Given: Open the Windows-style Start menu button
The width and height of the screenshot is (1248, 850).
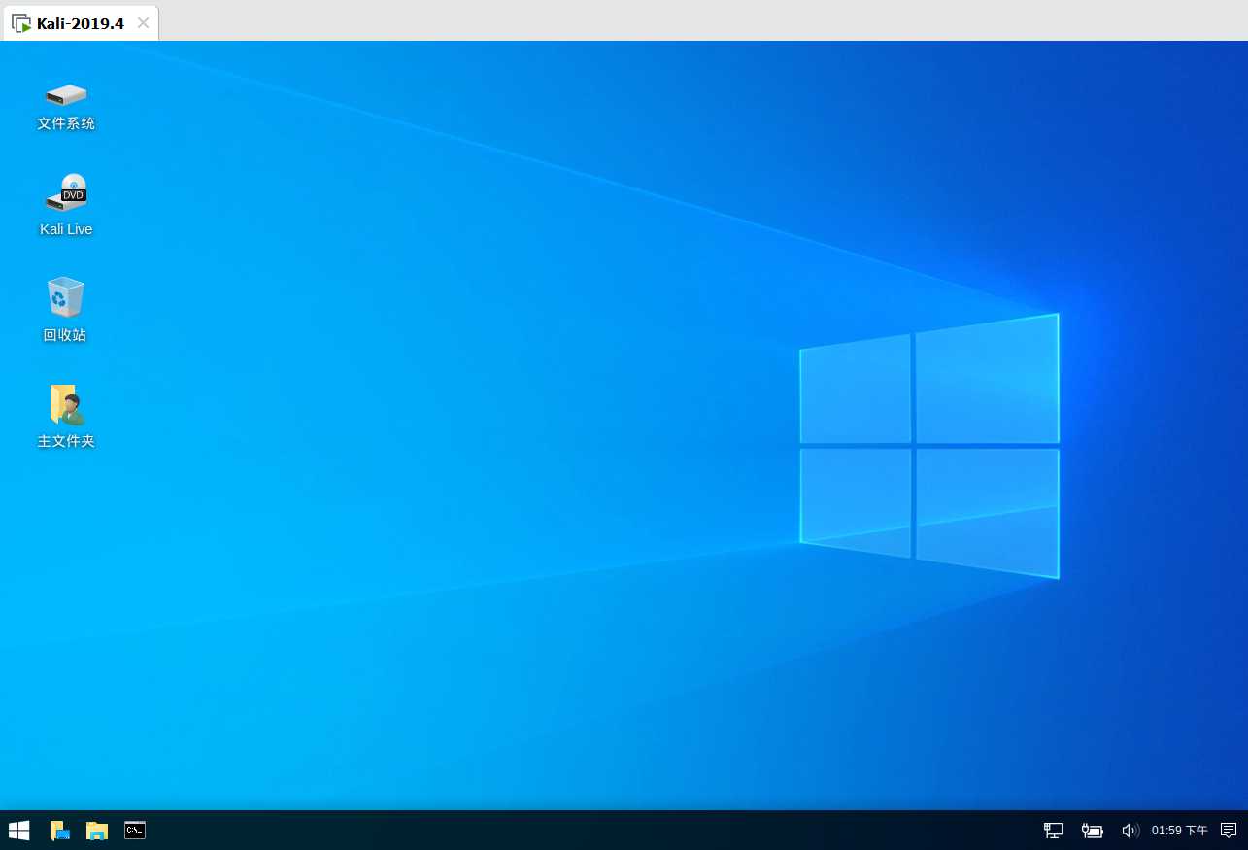Looking at the screenshot, I should click(x=19, y=831).
